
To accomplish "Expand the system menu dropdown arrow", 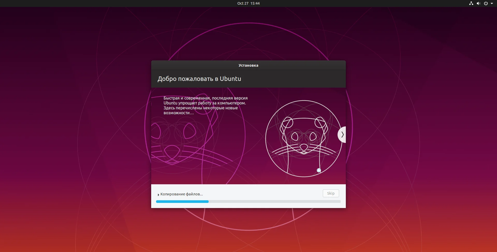I will point(492,3).
